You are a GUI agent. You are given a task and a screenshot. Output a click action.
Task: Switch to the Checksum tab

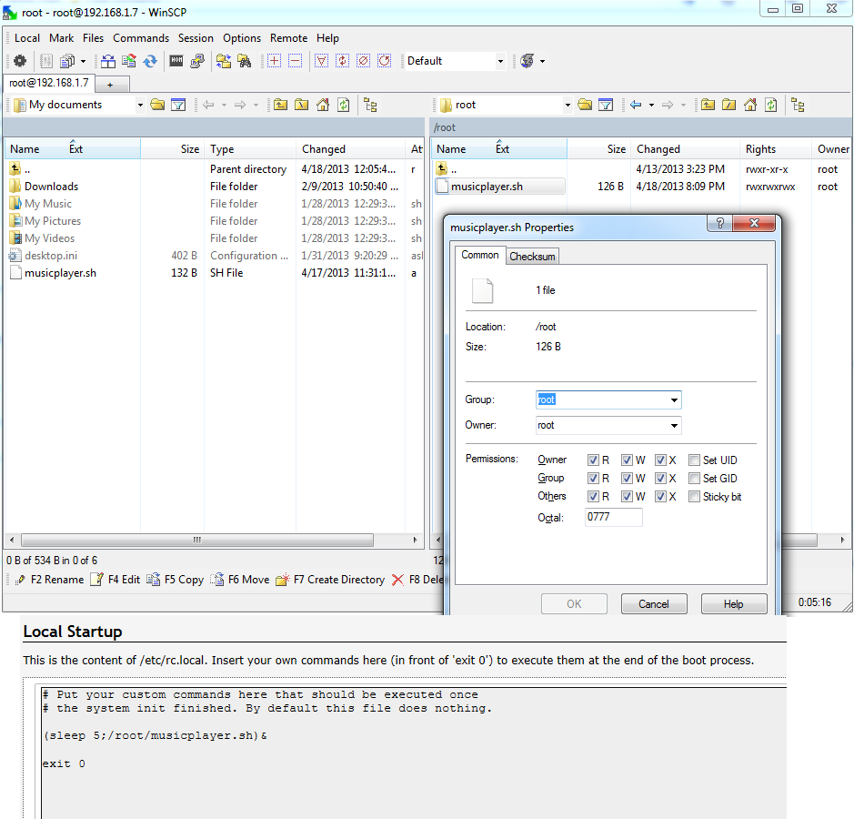pos(532,257)
